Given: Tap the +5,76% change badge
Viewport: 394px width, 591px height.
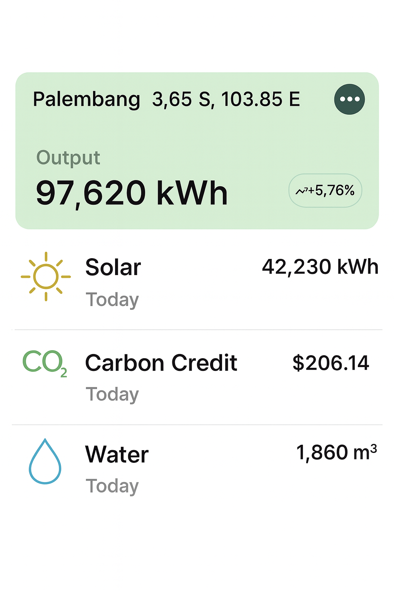Looking at the screenshot, I should coord(325,190).
